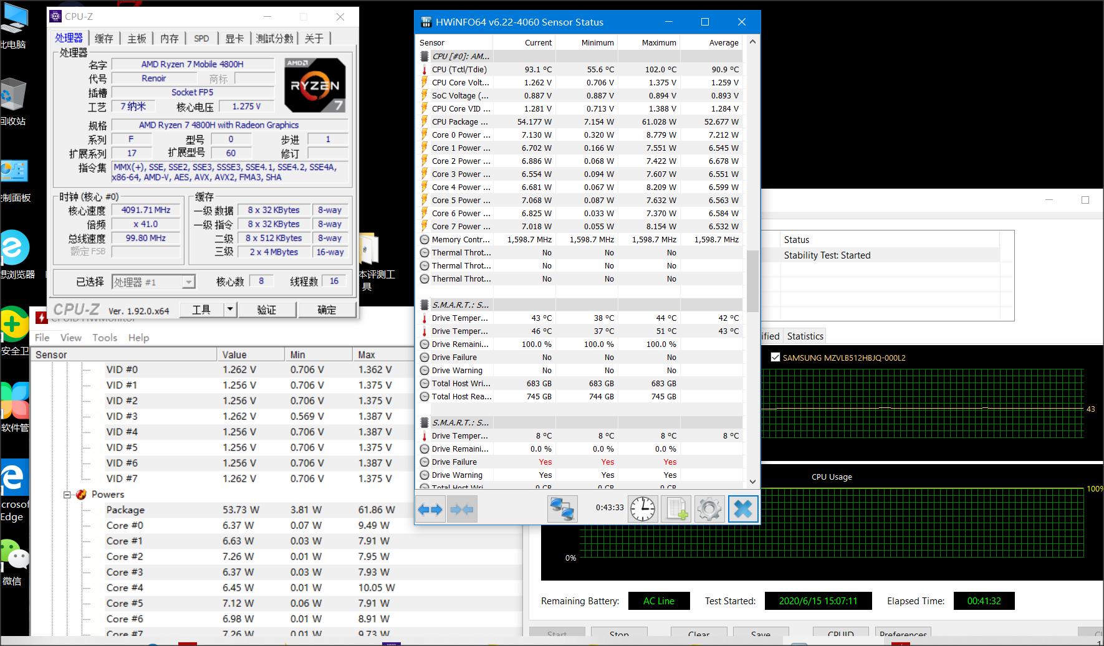Collapse the Powers tree node in HWMonitor
The image size is (1104, 646).
pyautogui.click(x=67, y=495)
